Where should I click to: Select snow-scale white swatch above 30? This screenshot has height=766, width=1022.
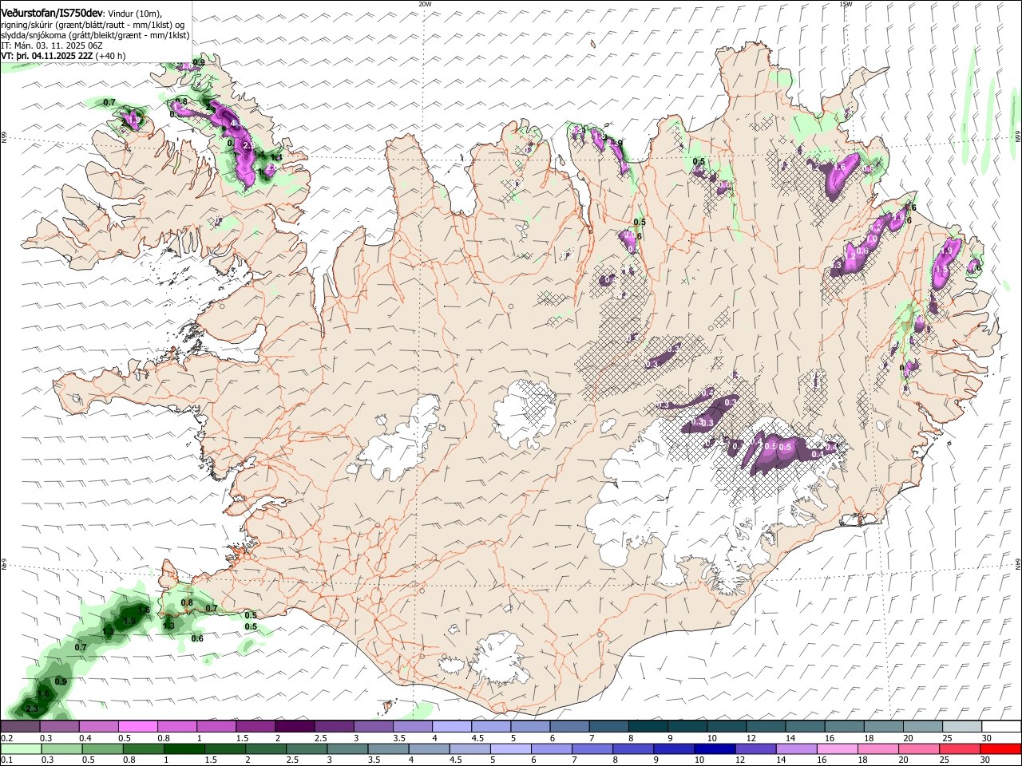point(1001,726)
